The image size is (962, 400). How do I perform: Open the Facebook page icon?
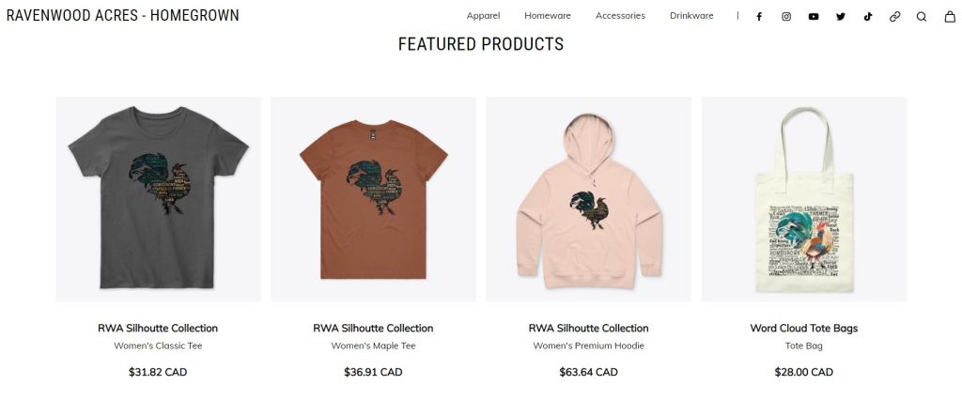pos(759,16)
